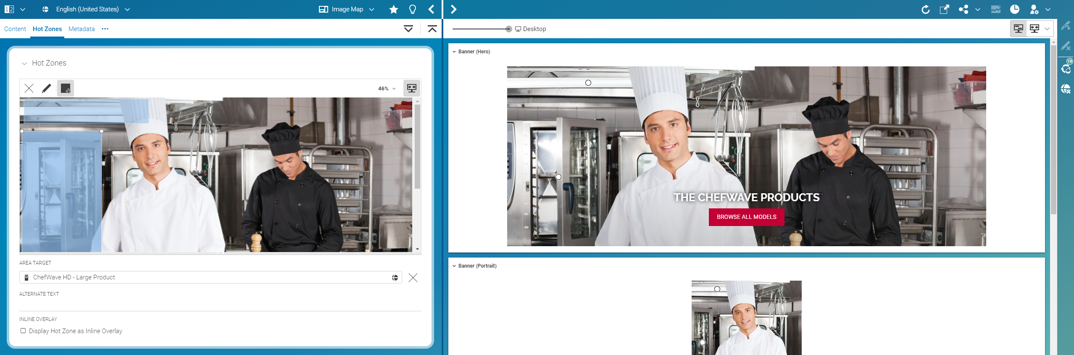
Task: Click the Desktop device size slider handle
Action: [x=508, y=29]
